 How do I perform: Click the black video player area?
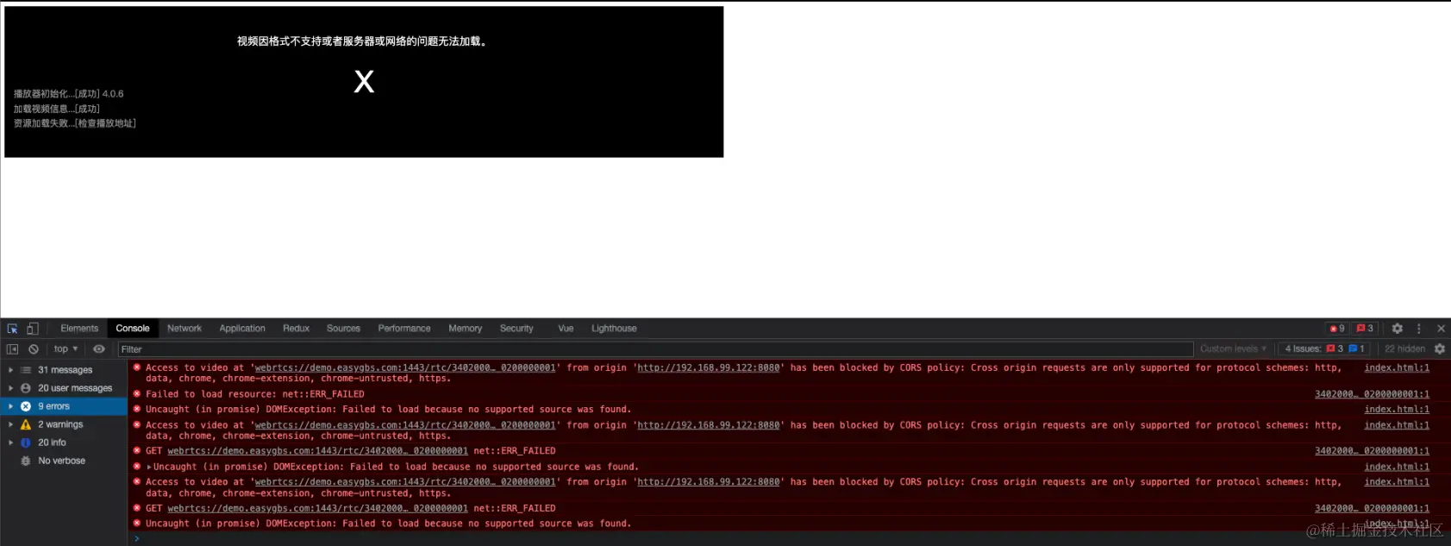click(x=364, y=82)
